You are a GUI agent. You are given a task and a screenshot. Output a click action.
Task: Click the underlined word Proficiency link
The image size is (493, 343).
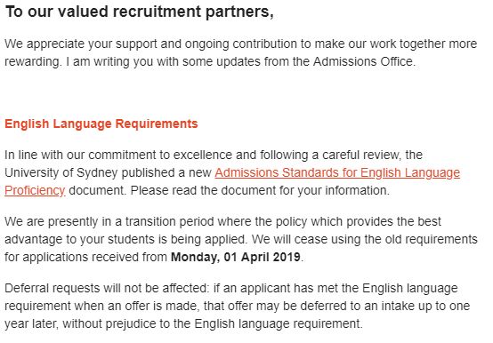point(35,190)
